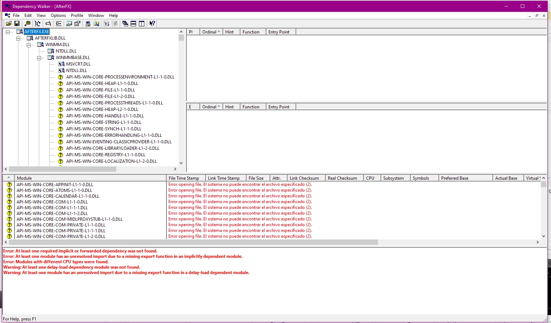
Task: Click the Context Help arrow-question icon
Action: pyautogui.click(x=152, y=23)
